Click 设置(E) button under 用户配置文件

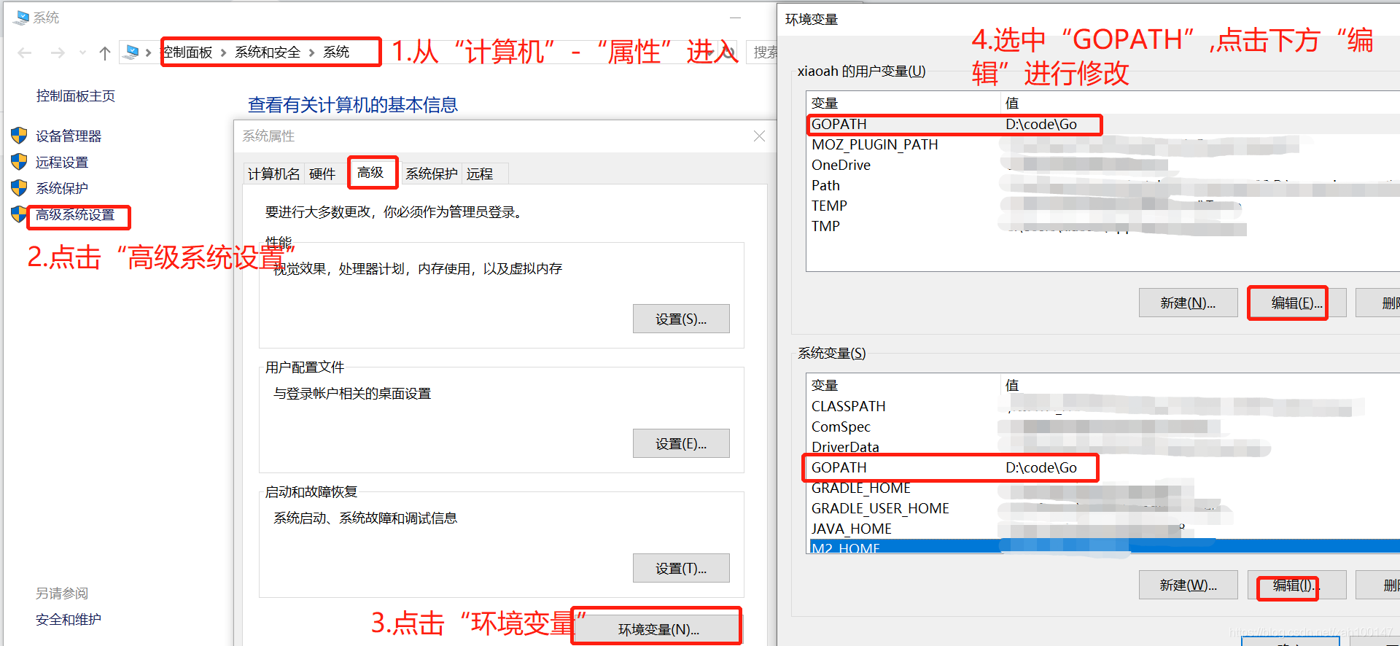click(x=681, y=443)
